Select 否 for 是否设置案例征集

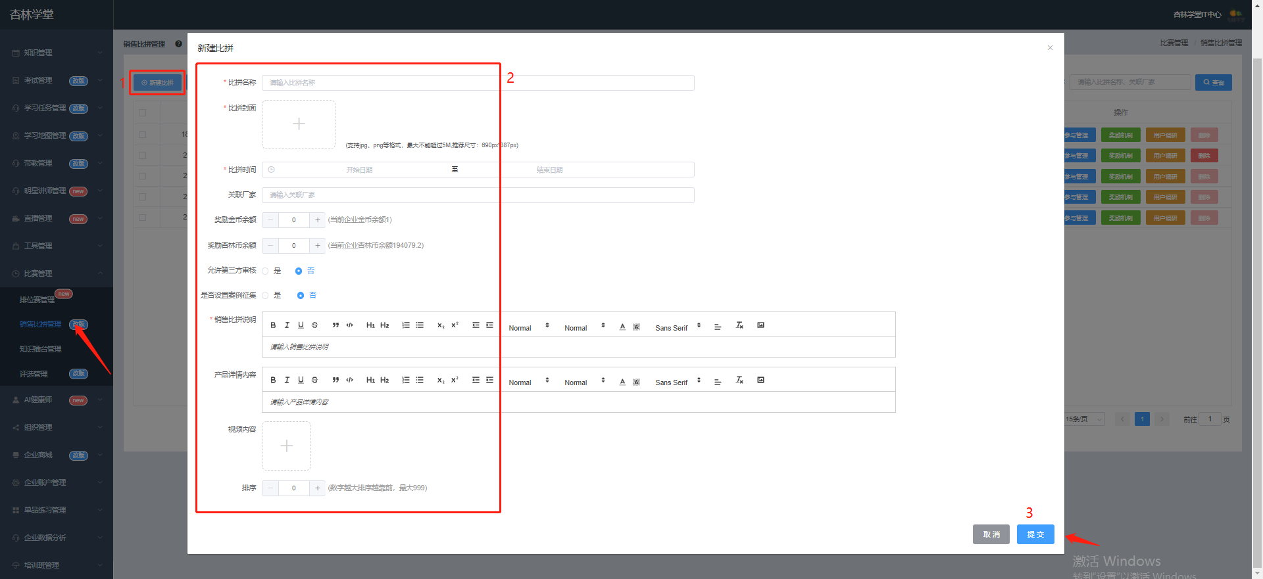coord(301,296)
